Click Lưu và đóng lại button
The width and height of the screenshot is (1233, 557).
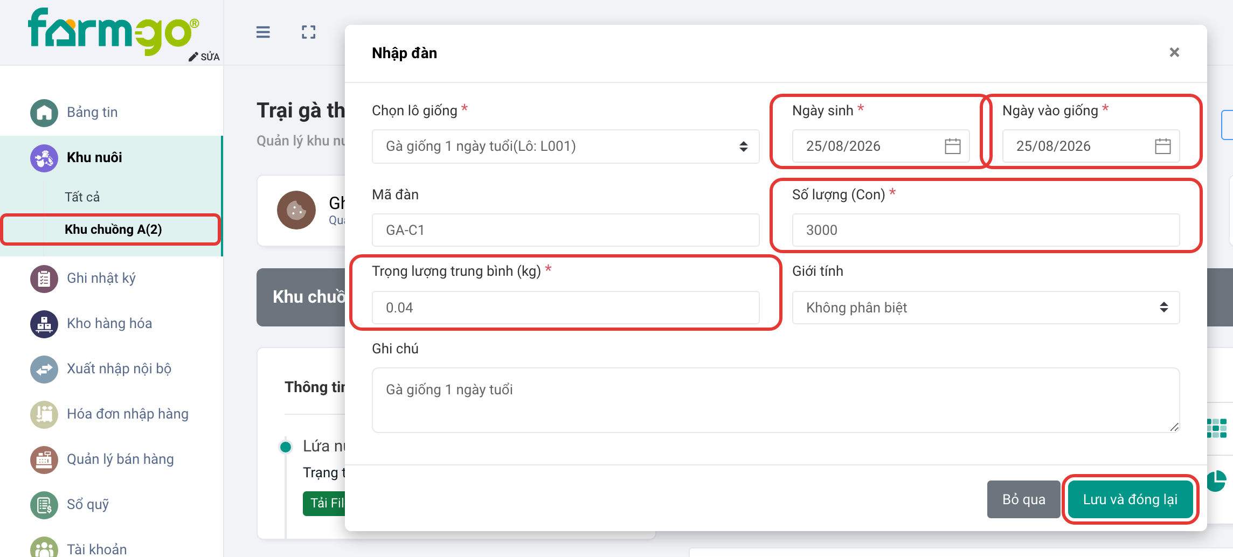click(x=1130, y=499)
